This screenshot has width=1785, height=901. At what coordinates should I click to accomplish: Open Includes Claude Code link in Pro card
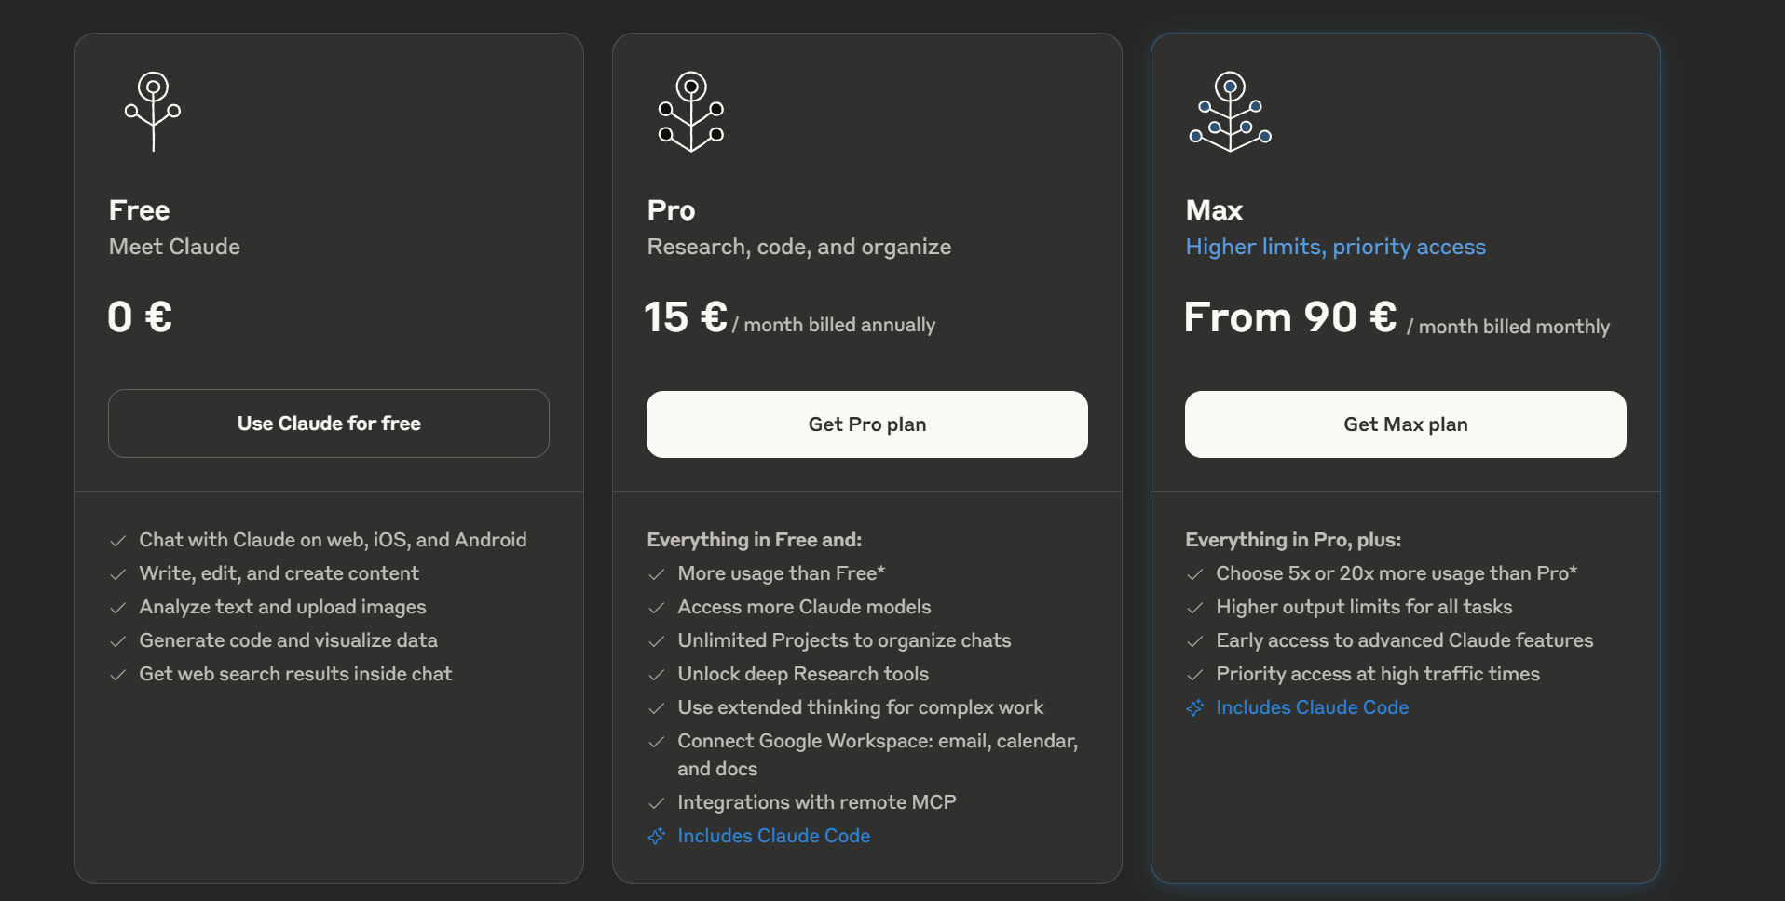click(774, 836)
